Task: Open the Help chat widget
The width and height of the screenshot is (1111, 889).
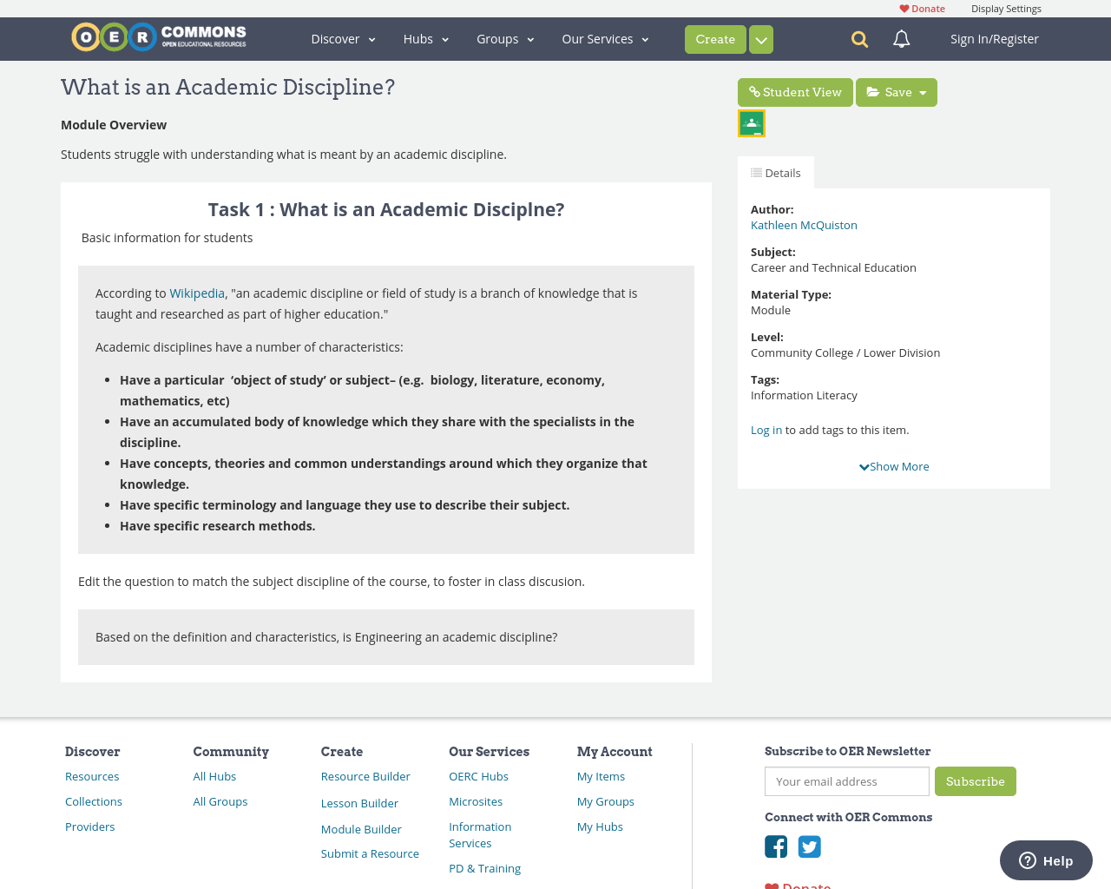Action: point(1045,859)
